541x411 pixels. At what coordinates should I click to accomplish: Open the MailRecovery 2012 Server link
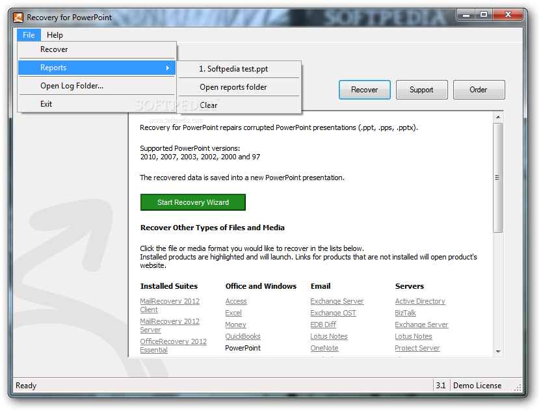[170, 325]
